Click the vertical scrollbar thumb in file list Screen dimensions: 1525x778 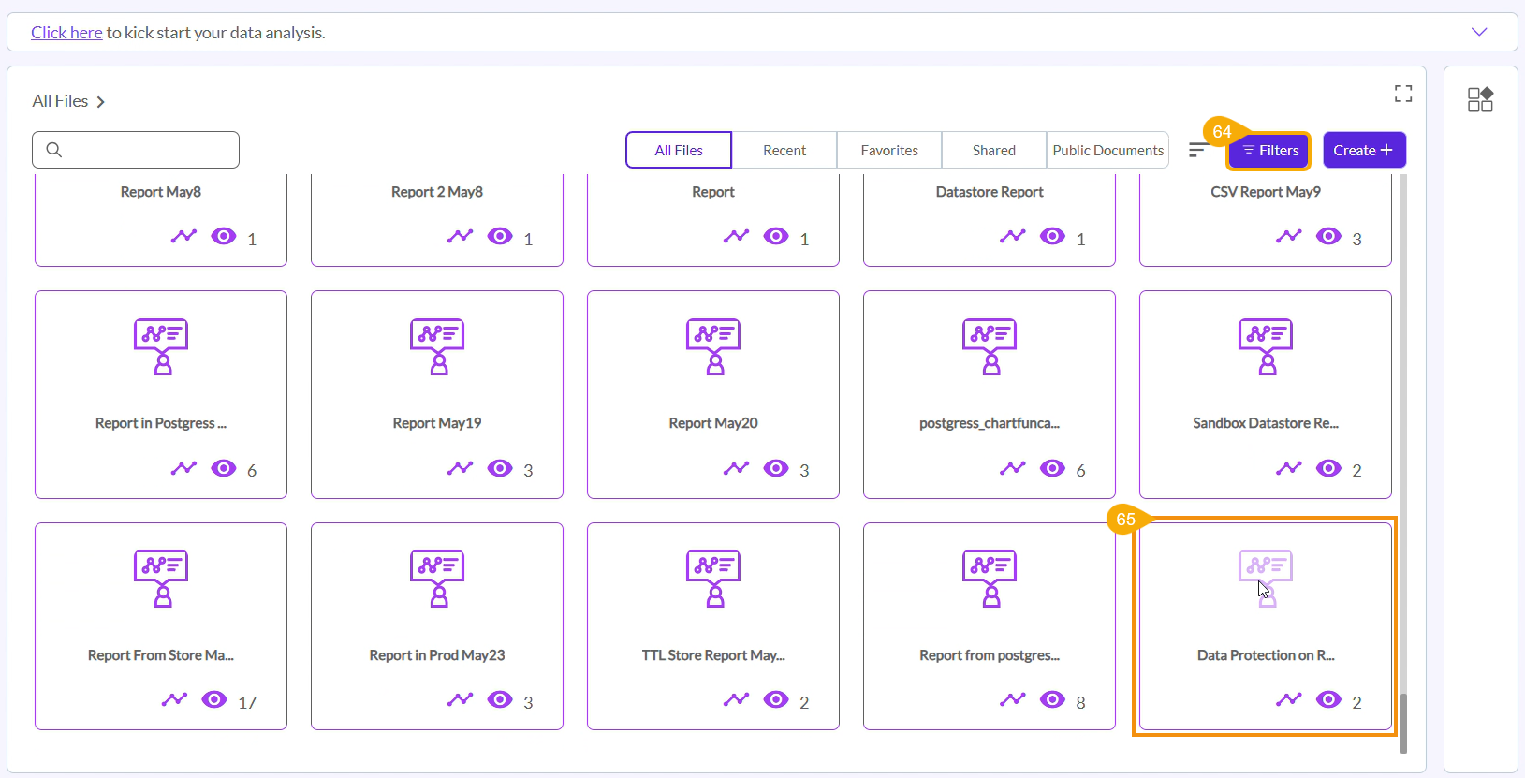(x=1403, y=722)
